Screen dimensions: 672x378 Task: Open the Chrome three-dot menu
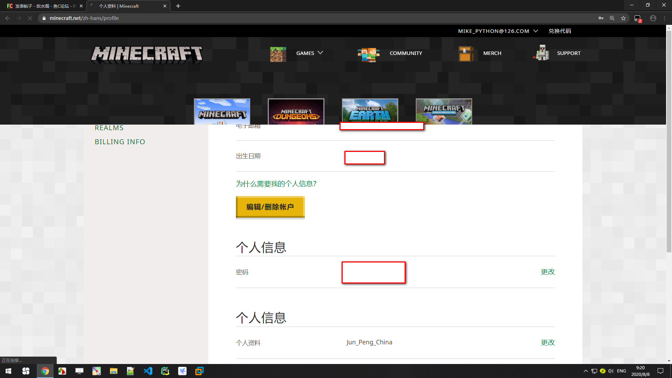pyautogui.click(x=665, y=18)
